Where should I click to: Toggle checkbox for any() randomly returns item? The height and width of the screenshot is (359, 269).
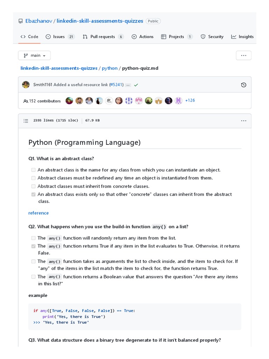(33, 238)
